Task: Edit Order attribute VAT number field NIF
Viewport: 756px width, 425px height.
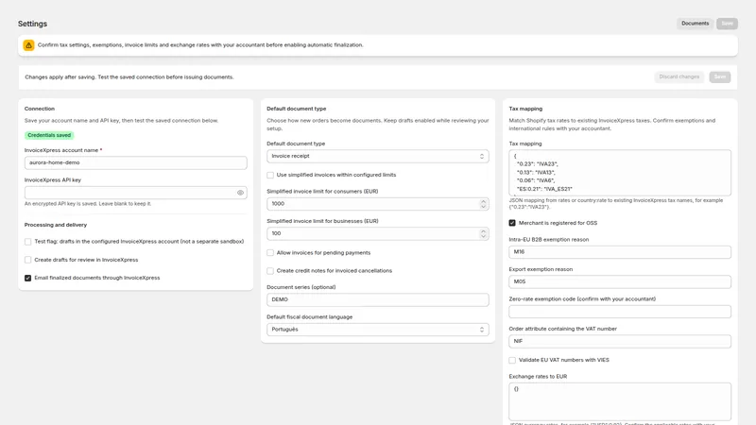Action: [620, 341]
